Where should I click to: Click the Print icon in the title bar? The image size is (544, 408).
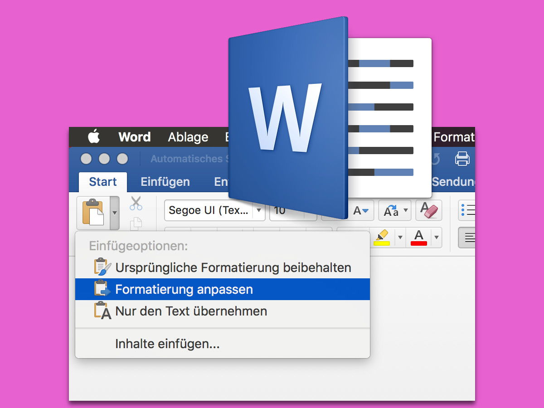(462, 159)
